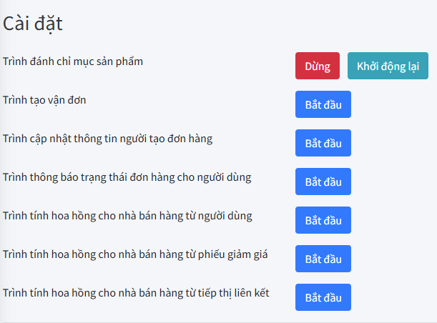Click the Trình tạo vận đơn label
Image resolution: width=437 pixels, height=323 pixels.
44,100
